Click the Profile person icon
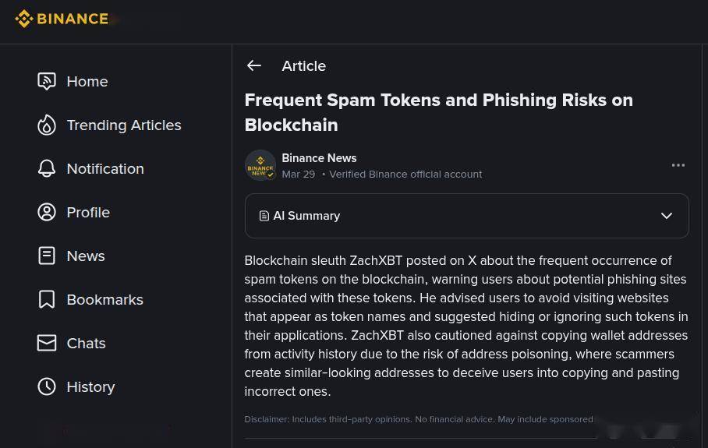The height and width of the screenshot is (448, 708). click(47, 213)
